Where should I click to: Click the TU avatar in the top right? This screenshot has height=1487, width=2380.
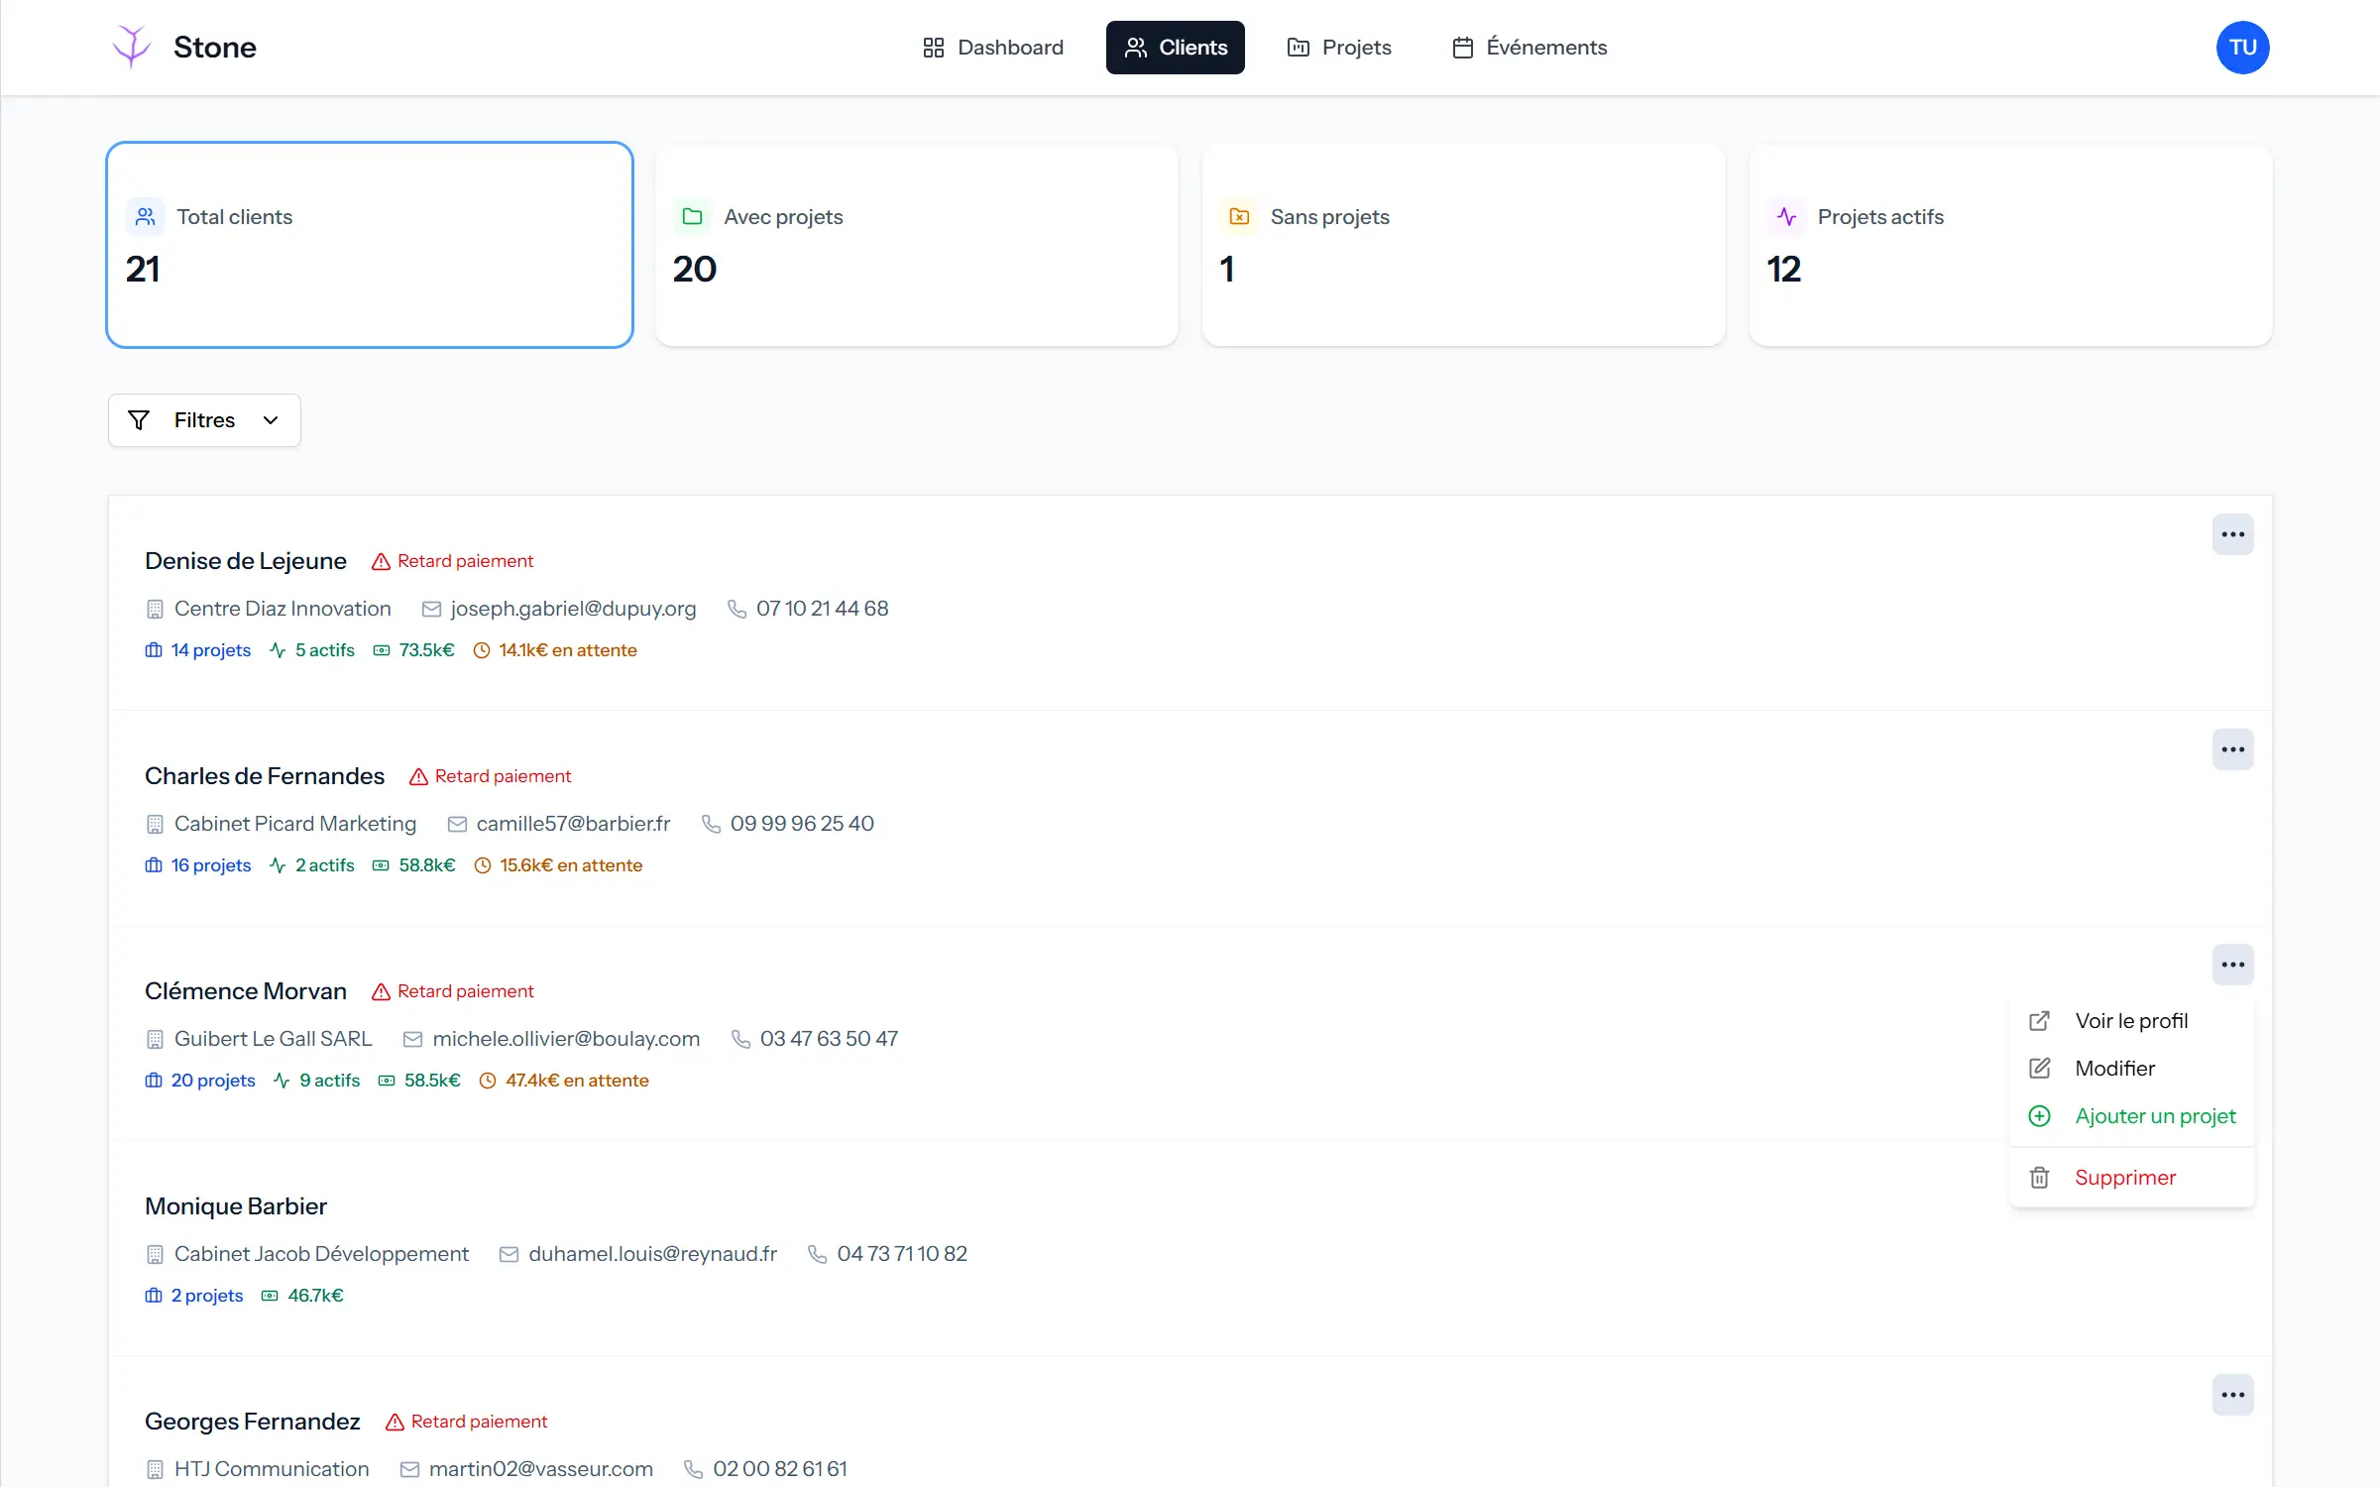tap(2242, 47)
